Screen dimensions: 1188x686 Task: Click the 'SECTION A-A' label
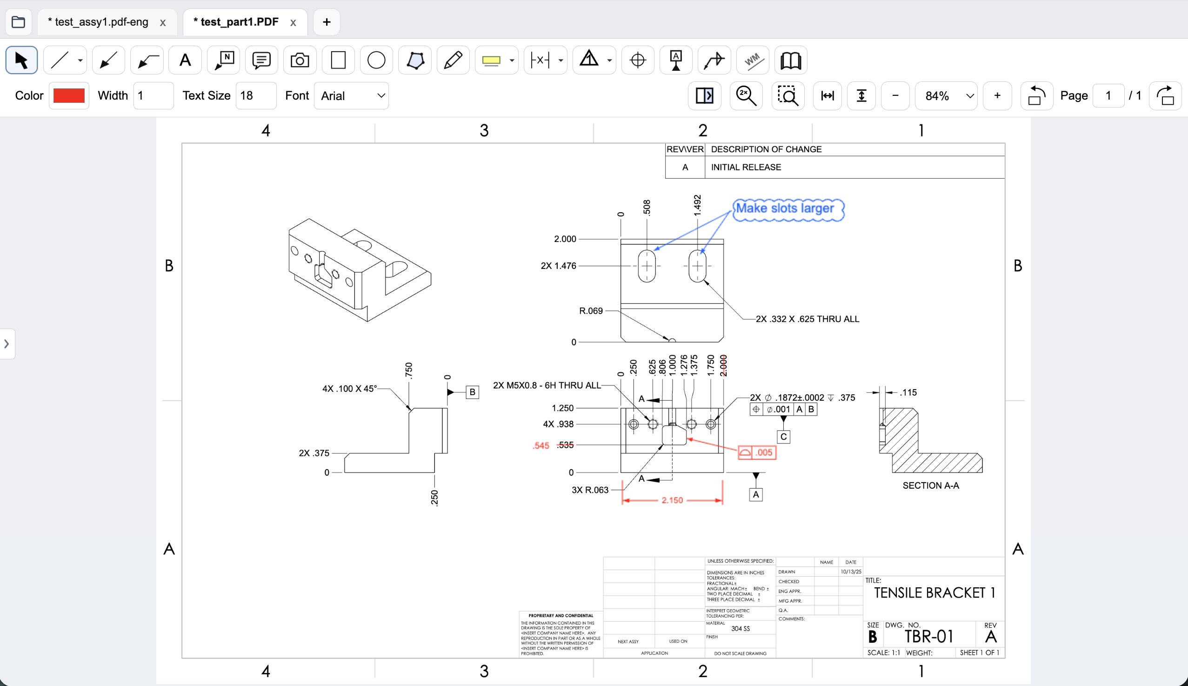click(930, 485)
